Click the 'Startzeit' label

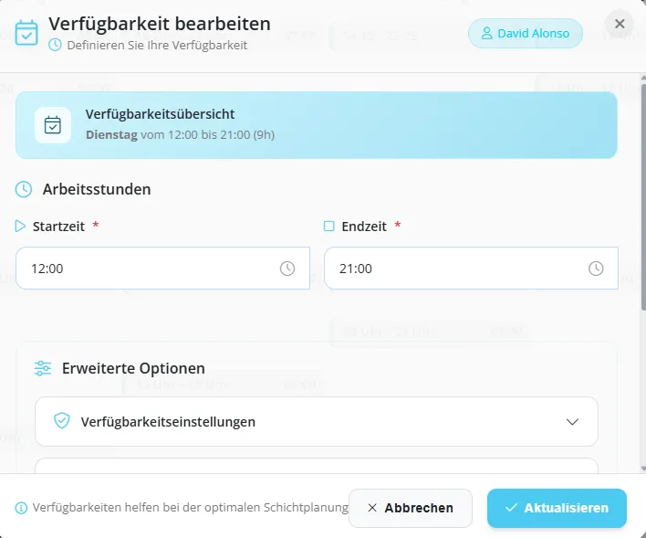[x=58, y=227]
